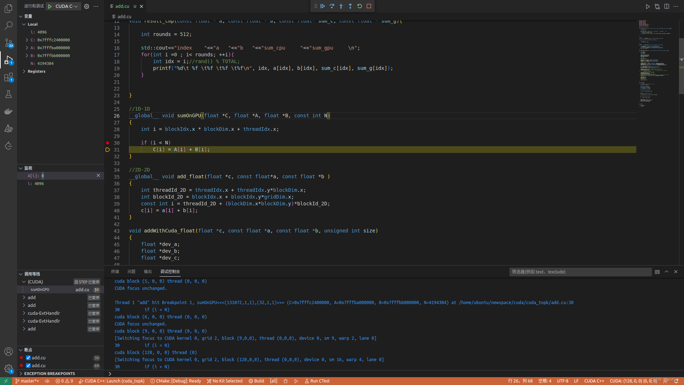Open the Extensions view in activity bar
The width and height of the screenshot is (684, 385).
click(x=9, y=77)
